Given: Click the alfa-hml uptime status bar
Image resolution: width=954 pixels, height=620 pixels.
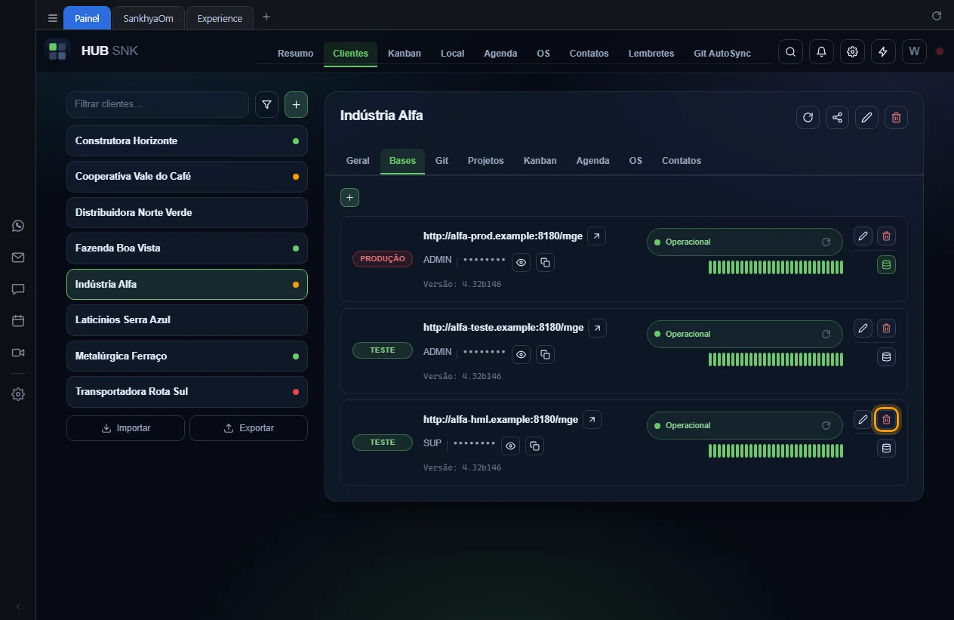Looking at the screenshot, I should click(776, 451).
